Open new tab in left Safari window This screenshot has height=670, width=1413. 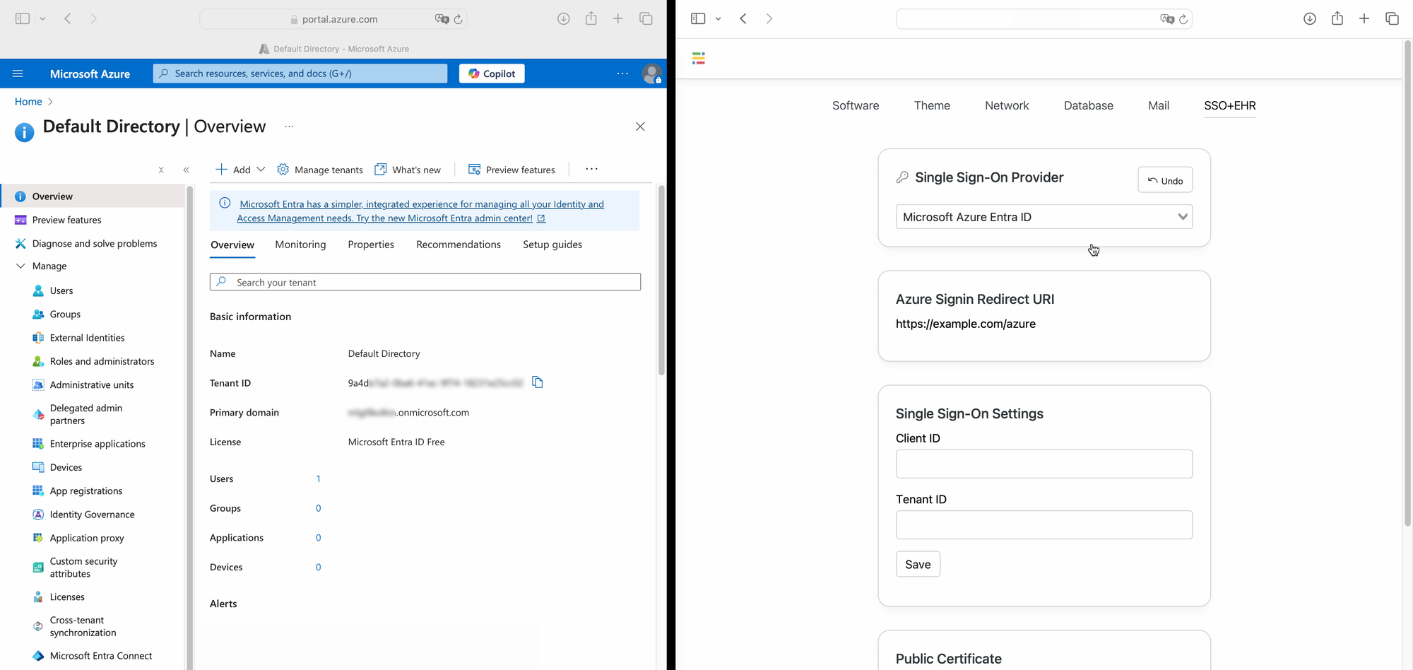tap(618, 18)
